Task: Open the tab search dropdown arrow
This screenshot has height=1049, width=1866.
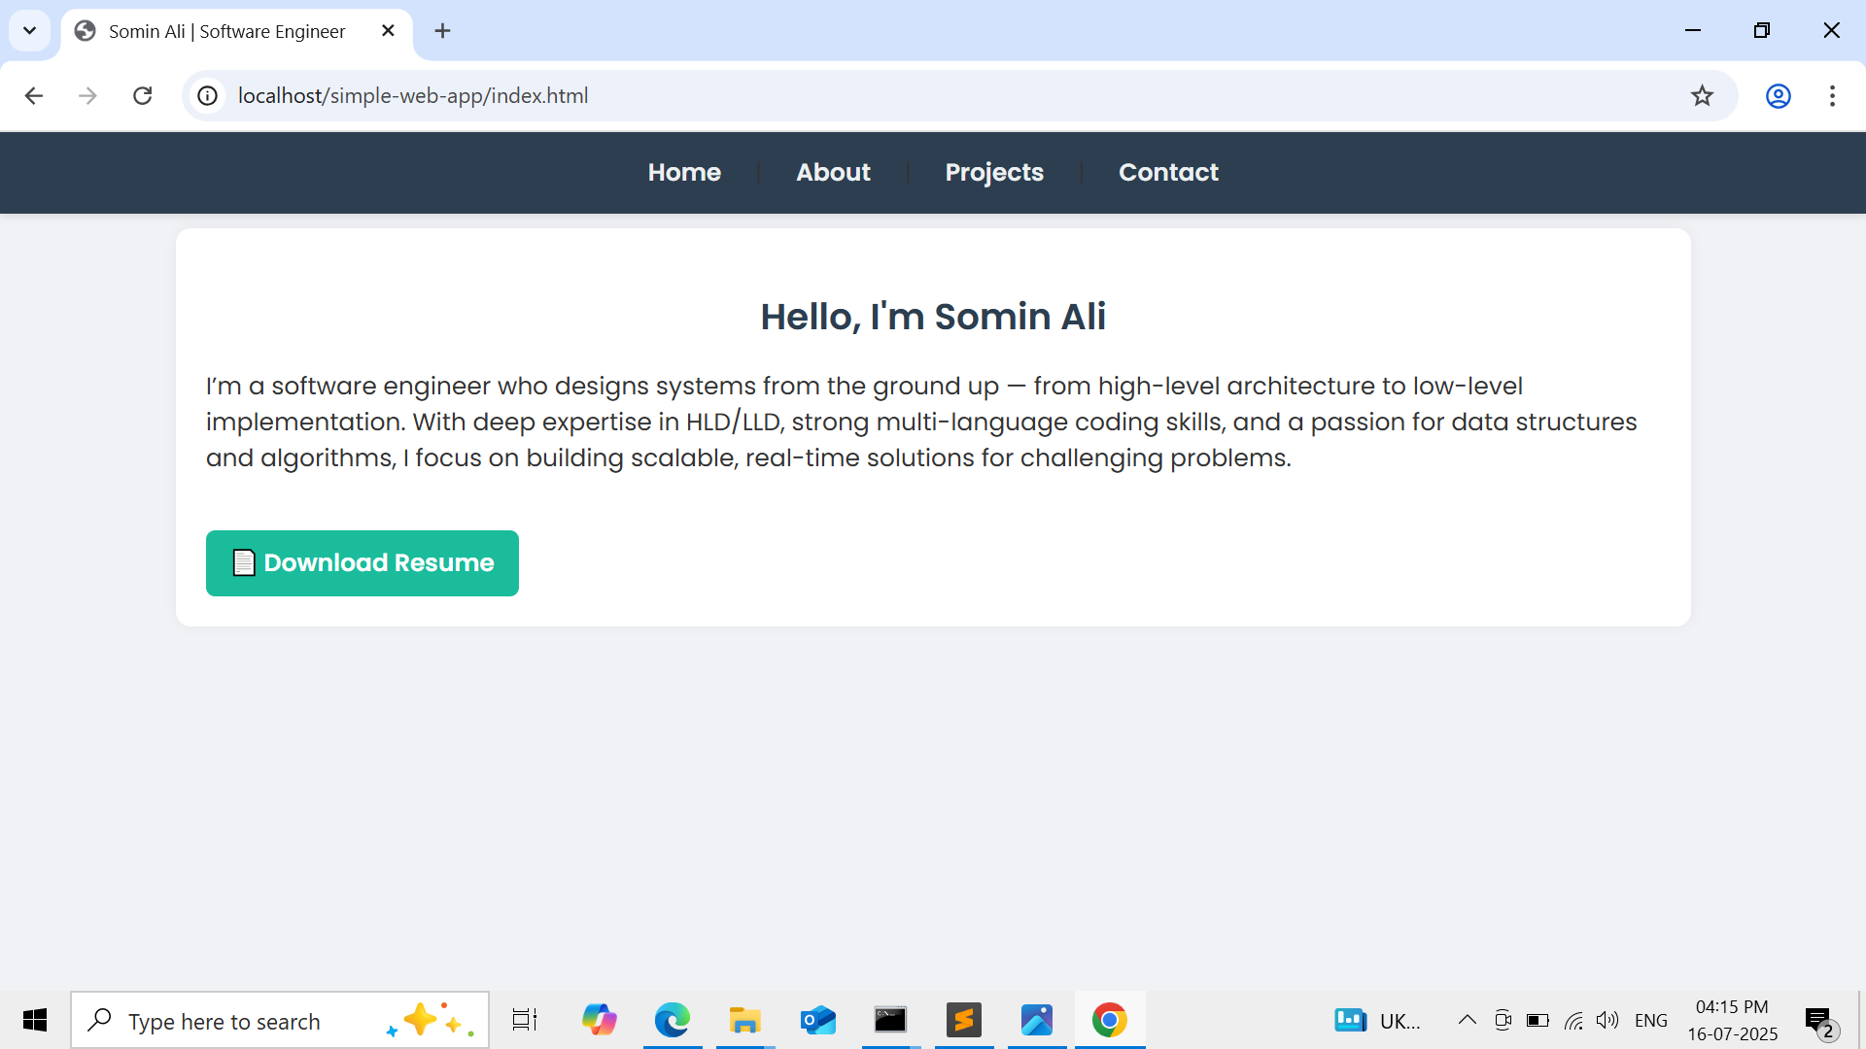Action: [29, 30]
